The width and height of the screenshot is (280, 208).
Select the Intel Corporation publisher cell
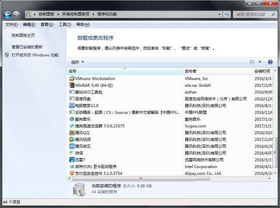tap(201, 167)
